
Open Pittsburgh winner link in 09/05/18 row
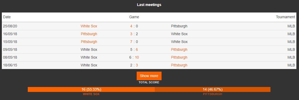point(179,49)
